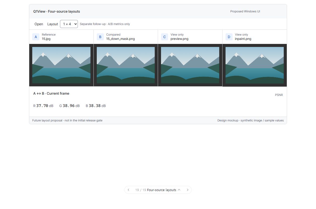Click the source B badge icon
The width and height of the screenshot is (316, 209).
(x=100, y=37)
